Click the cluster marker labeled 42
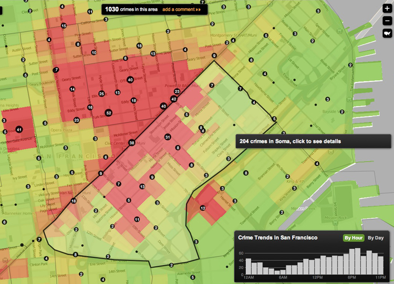 174,99
